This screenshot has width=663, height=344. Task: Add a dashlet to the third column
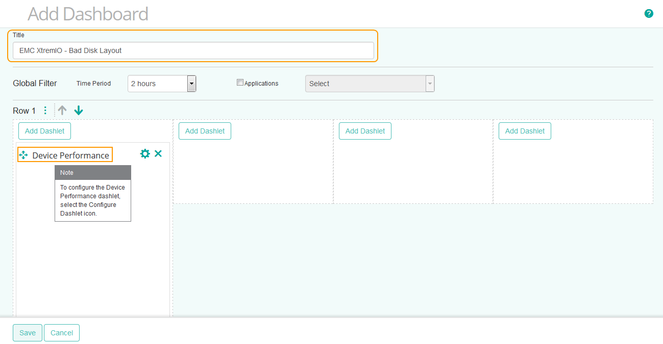point(365,130)
